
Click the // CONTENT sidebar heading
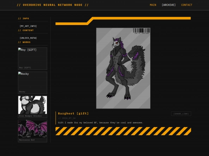point(26,30)
